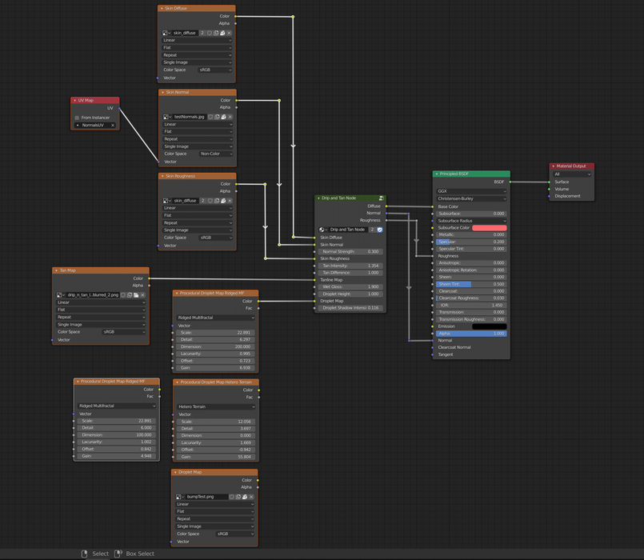
Task: Open Color Space dropdown in Skin Normal node
Action: coord(214,154)
